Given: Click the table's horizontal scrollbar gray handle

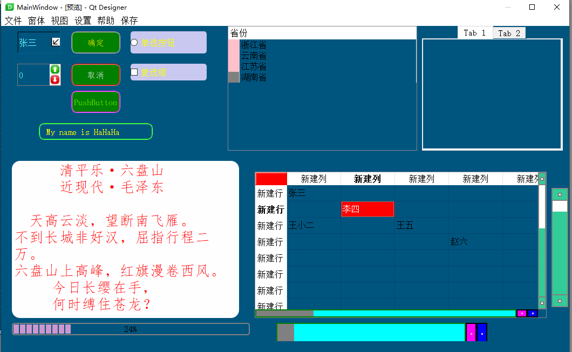Looking at the screenshot, I should [285, 313].
